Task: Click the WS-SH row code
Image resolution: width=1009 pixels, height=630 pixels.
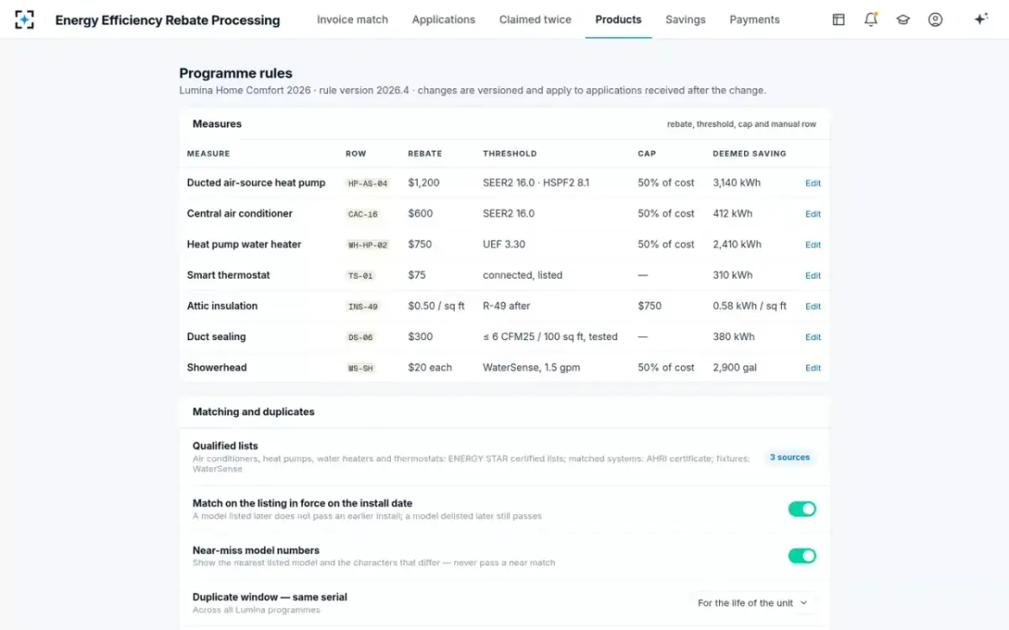Action: coord(360,368)
